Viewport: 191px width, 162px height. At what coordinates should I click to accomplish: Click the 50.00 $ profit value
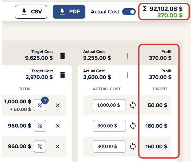[x=158, y=105]
